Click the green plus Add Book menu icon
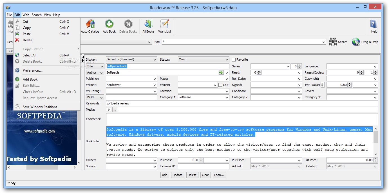Viewport: 389px width, 194px height. (17, 79)
